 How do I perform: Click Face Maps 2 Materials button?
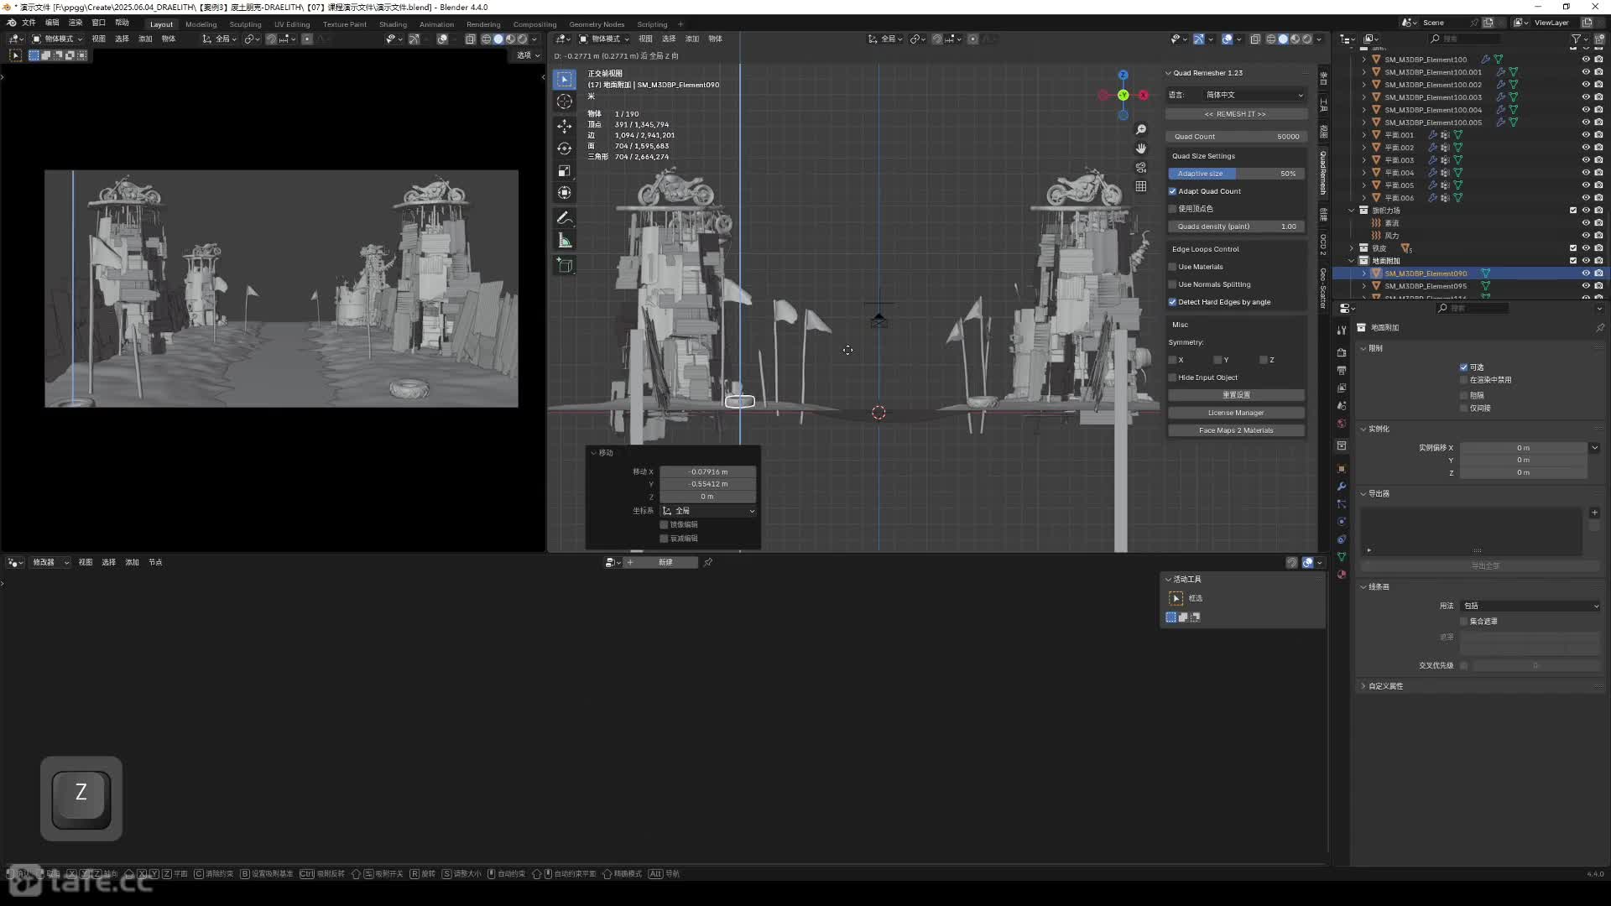pyautogui.click(x=1236, y=430)
